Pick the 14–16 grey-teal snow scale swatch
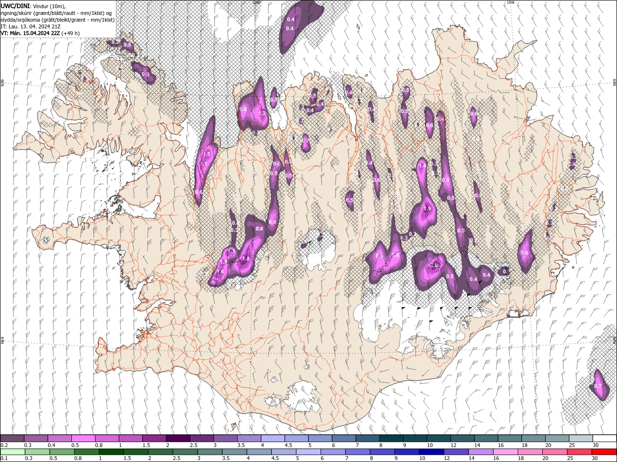The width and height of the screenshot is (617, 462). click(x=486, y=438)
